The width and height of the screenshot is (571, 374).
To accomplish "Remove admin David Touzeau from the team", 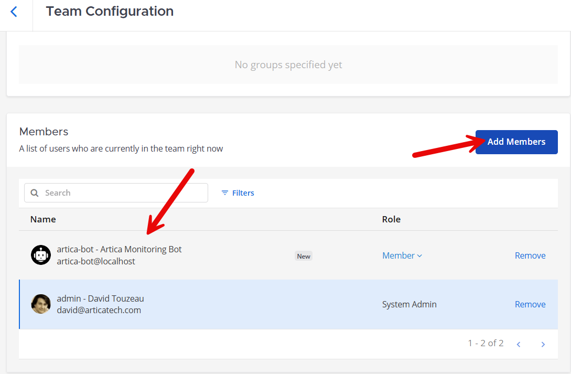I will [530, 304].
